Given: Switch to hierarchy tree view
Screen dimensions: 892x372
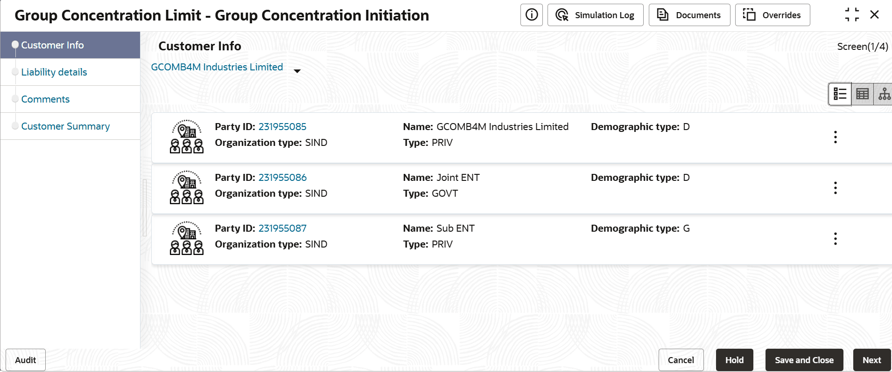Looking at the screenshot, I should click(x=884, y=94).
